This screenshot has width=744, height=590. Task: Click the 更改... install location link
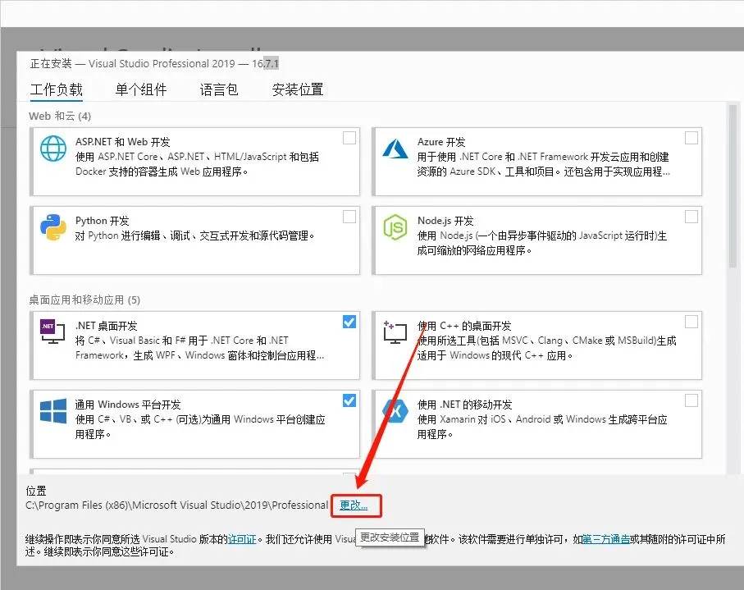tap(354, 505)
